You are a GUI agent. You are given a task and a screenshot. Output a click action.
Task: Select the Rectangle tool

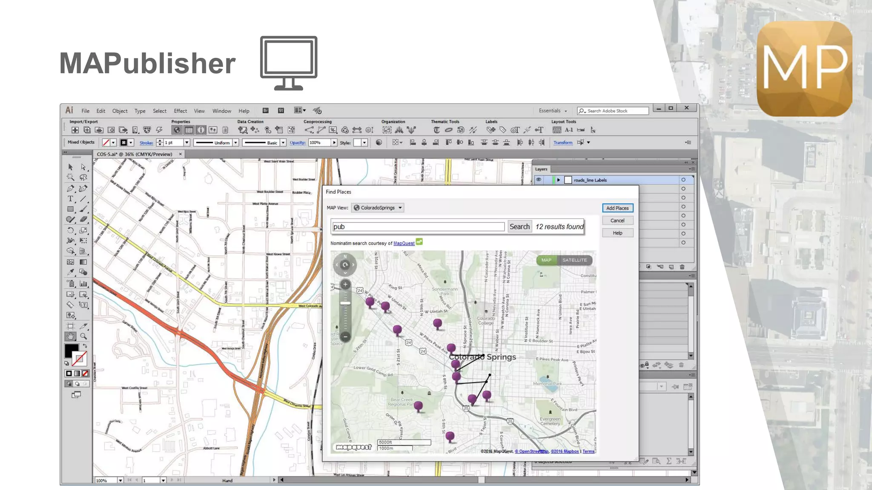70,209
